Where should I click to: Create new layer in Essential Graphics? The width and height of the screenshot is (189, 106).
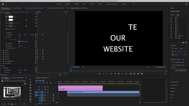[x=185, y=42]
